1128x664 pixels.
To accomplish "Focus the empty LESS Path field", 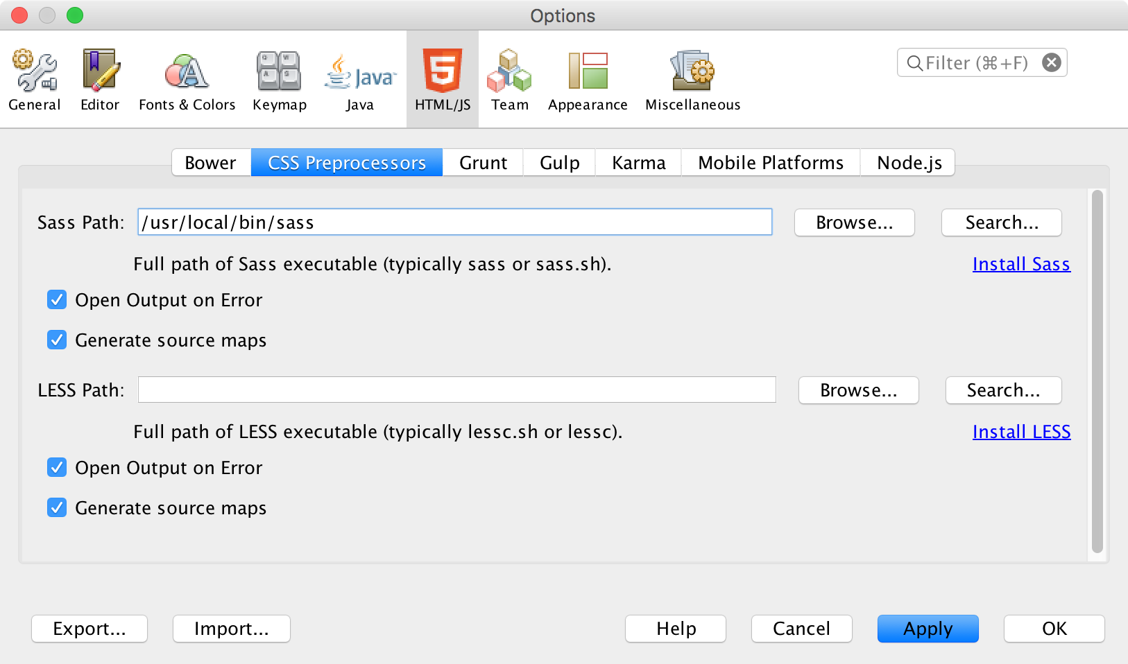I will pos(457,390).
